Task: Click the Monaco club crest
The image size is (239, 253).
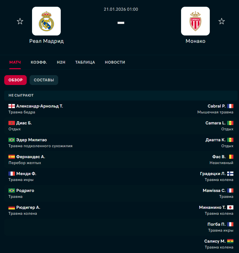Action: tap(195, 21)
